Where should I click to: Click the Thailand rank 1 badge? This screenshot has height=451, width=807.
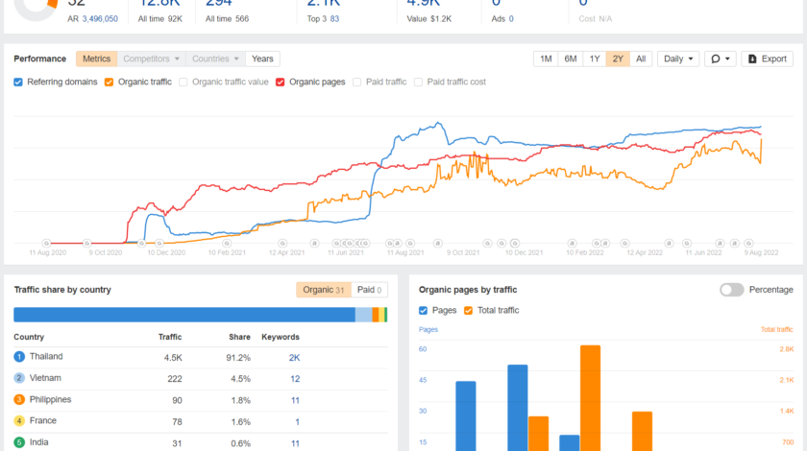[x=18, y=357]
